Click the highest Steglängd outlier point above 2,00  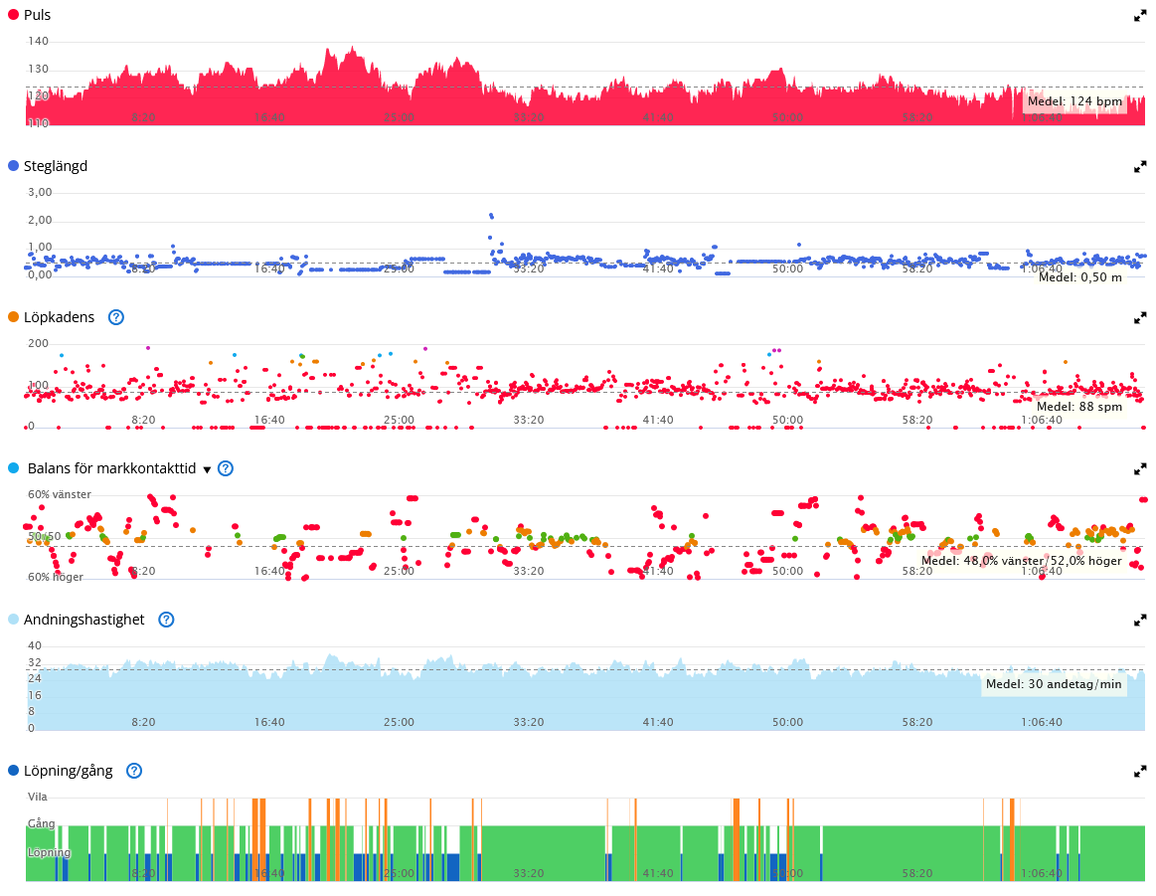click(x=491, y=216)
